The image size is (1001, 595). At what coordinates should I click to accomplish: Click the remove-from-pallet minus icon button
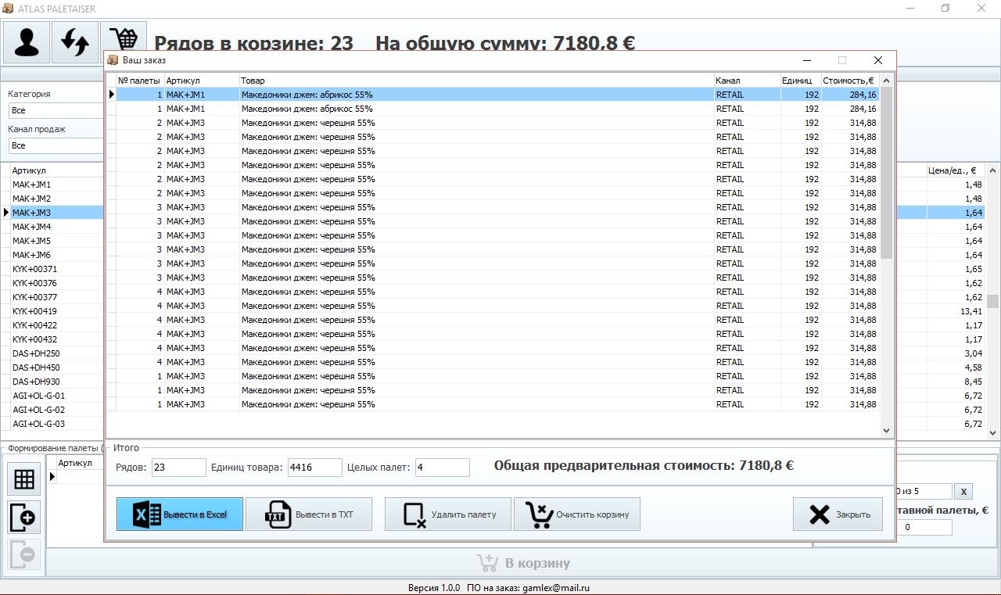(24, 554)
